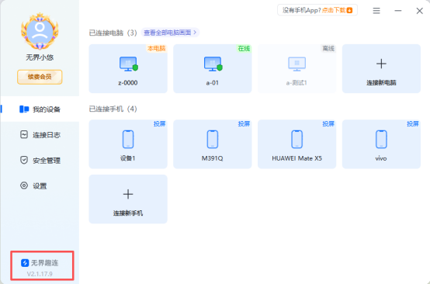Minimize the window

point(398,11)
